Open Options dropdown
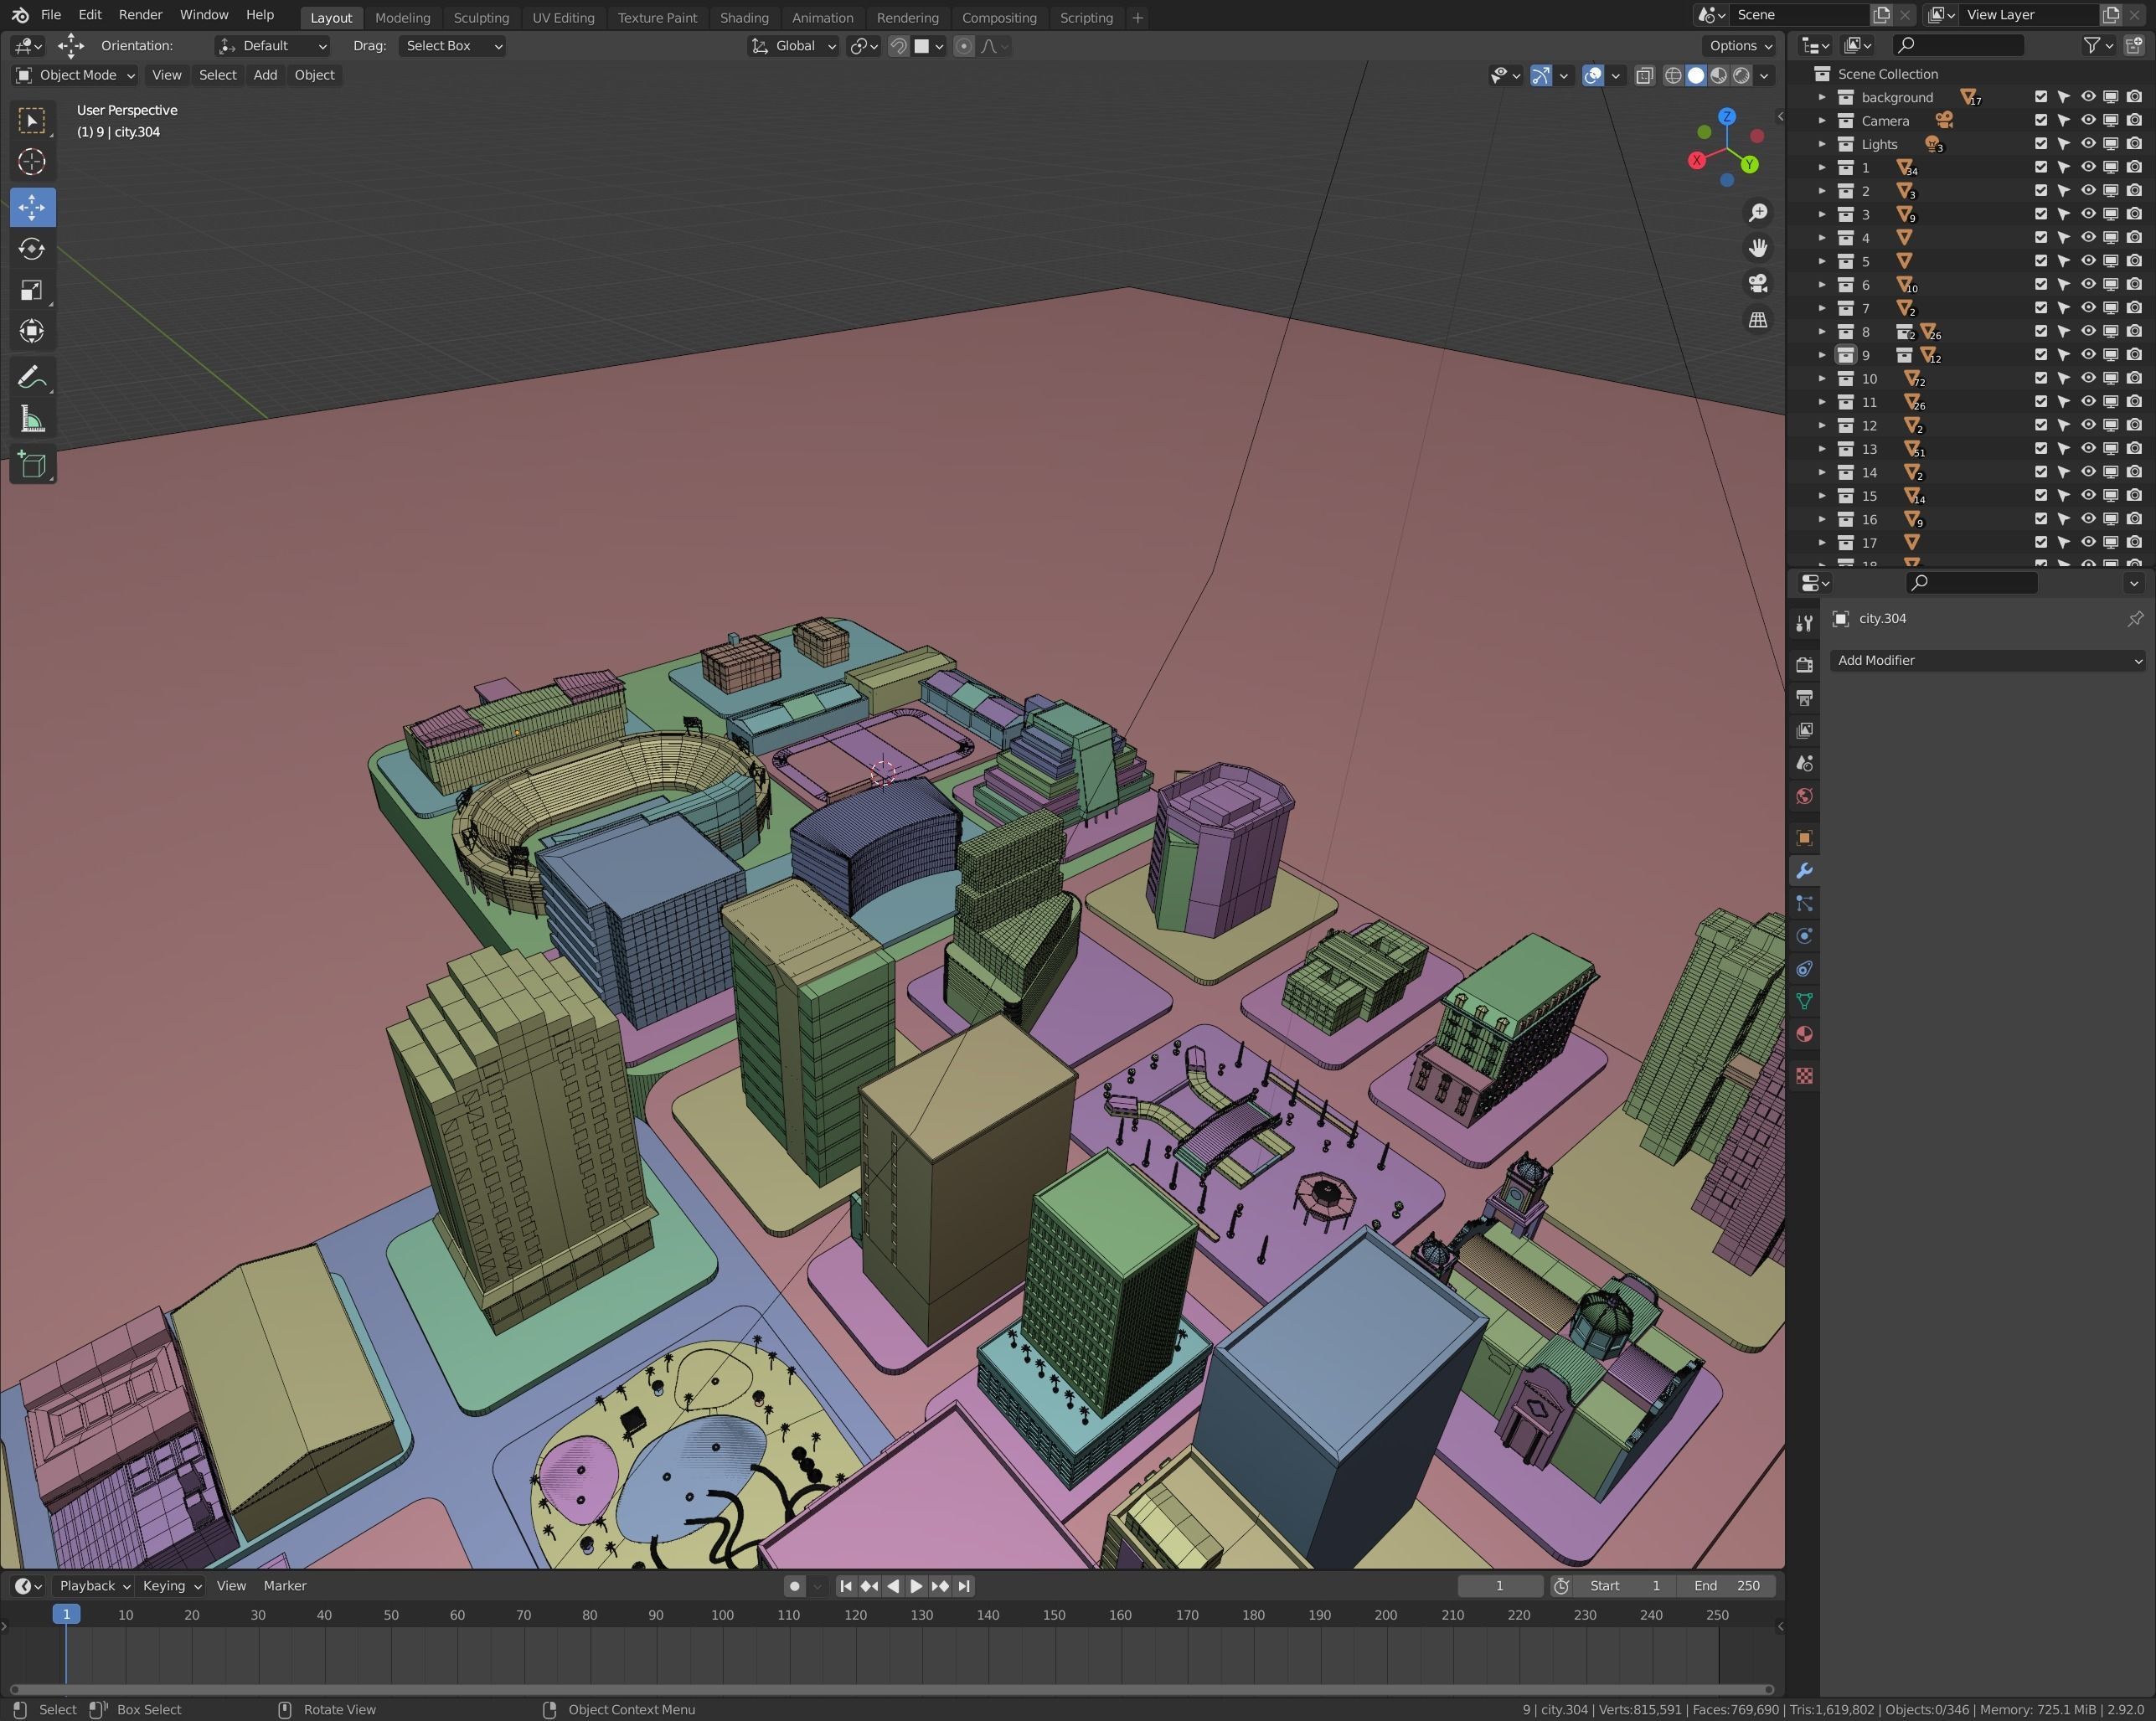Viewport: 2156px width, 1721px height. coord(1740,46)
